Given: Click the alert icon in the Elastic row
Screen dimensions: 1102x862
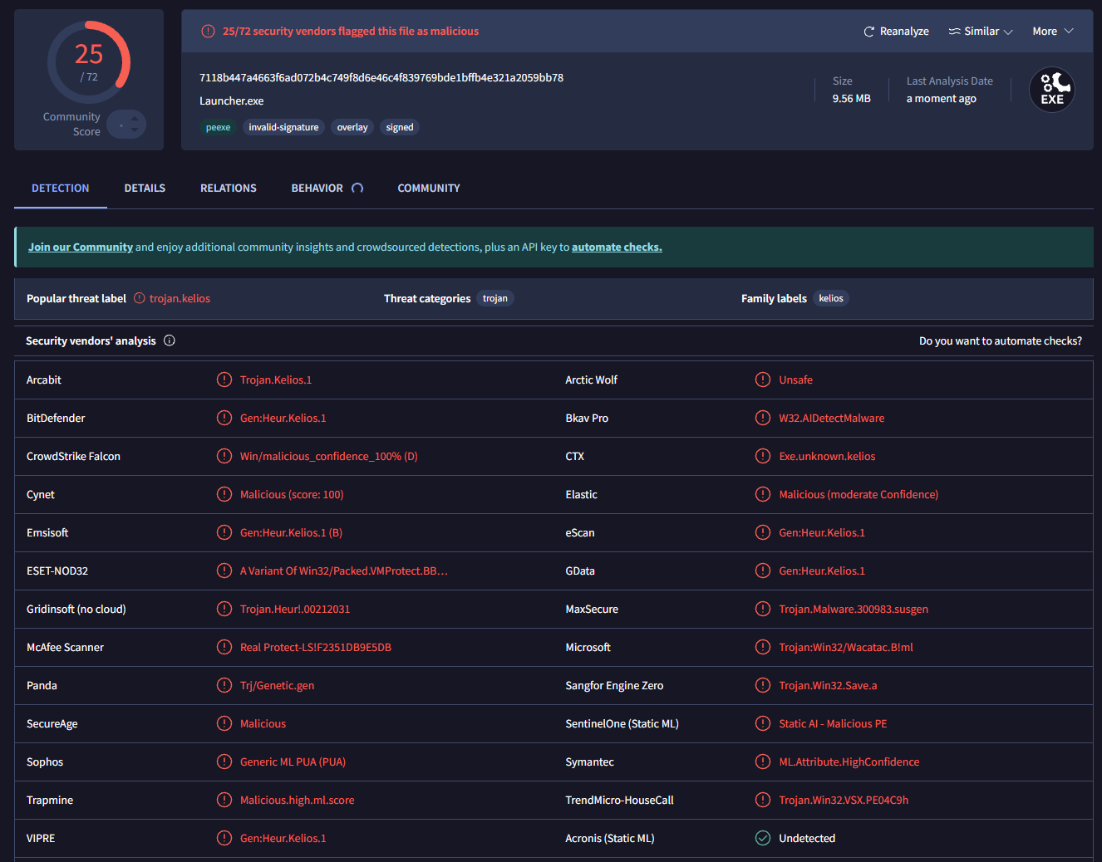Looking at the screenshot, I should (763, 494).
